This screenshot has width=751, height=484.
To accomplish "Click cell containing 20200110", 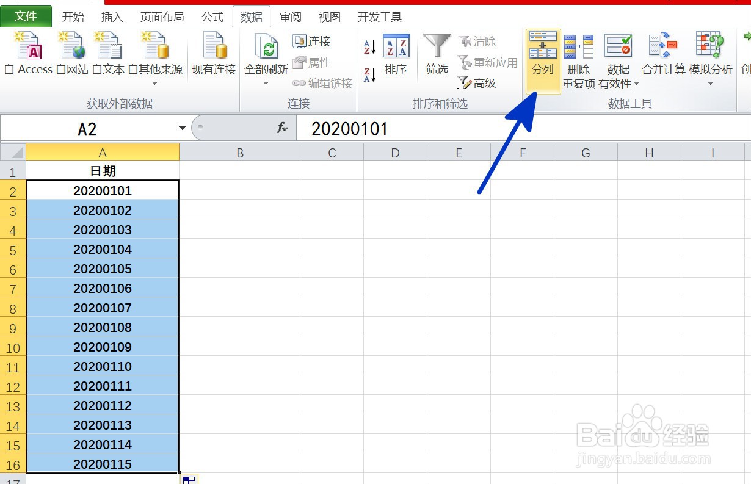I will point(103,366).
